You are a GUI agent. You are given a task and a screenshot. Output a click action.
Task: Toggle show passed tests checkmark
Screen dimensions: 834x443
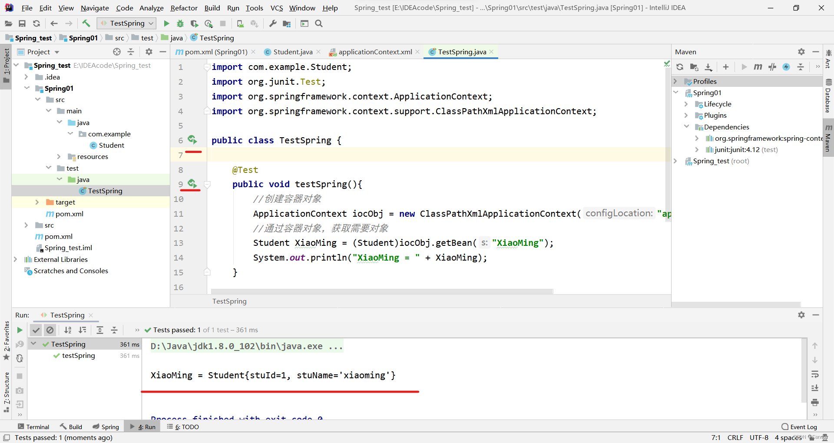point(36,330)
